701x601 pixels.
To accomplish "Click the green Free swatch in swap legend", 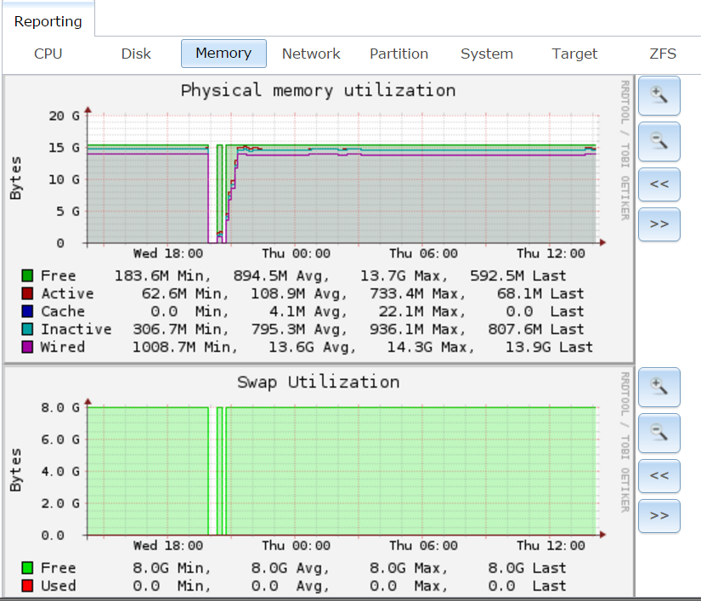I will [x=27, y=568].
